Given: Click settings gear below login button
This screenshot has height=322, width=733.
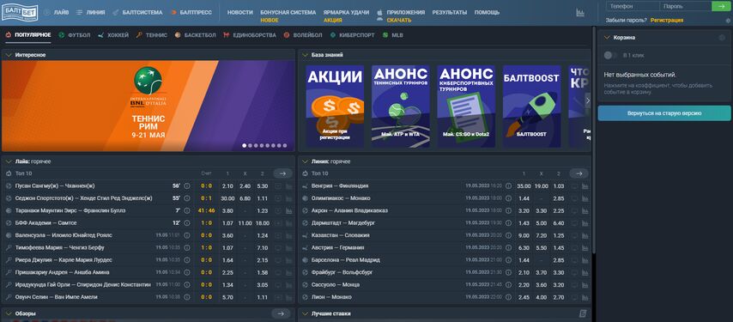Looking at the screenshot, I should point(727,21).
